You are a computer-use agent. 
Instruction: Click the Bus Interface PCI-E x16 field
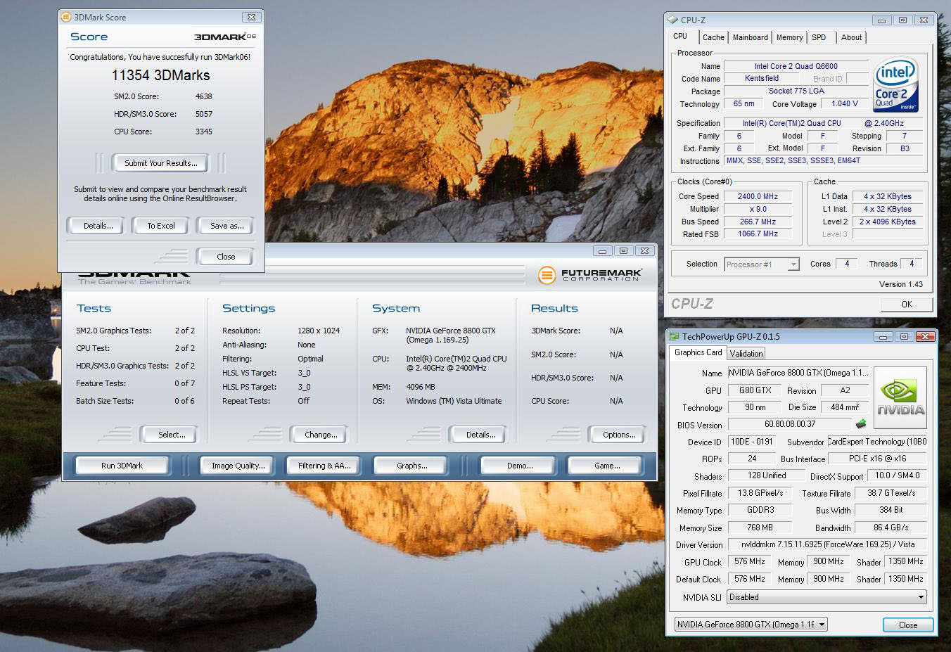[877, 459]
